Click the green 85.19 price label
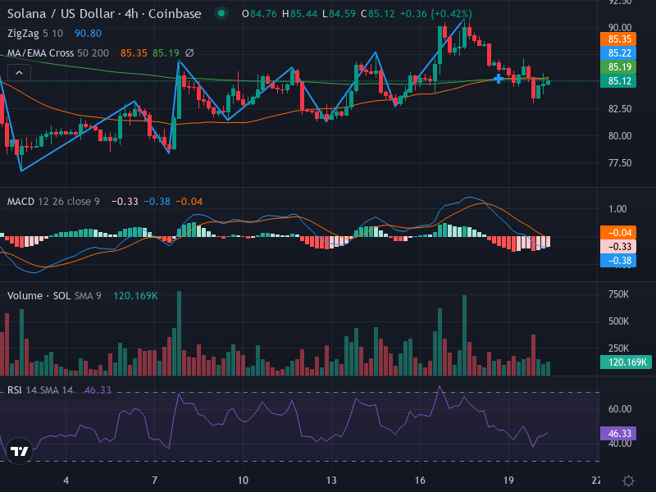This screenshot has width=656, height=492. (618, 67)
